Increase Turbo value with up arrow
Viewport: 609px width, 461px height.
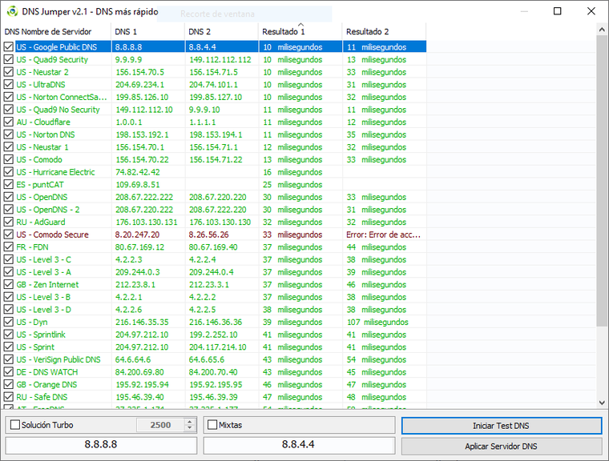coord(190,422)
